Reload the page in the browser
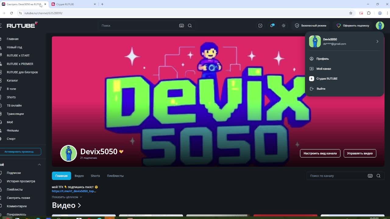Image resolution: width=390 pixels, height=219 pixels. tap(11, 13)
